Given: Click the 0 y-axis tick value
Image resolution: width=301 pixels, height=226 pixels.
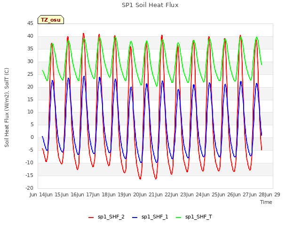Looking at the screenshot, I should click(32, 137).
